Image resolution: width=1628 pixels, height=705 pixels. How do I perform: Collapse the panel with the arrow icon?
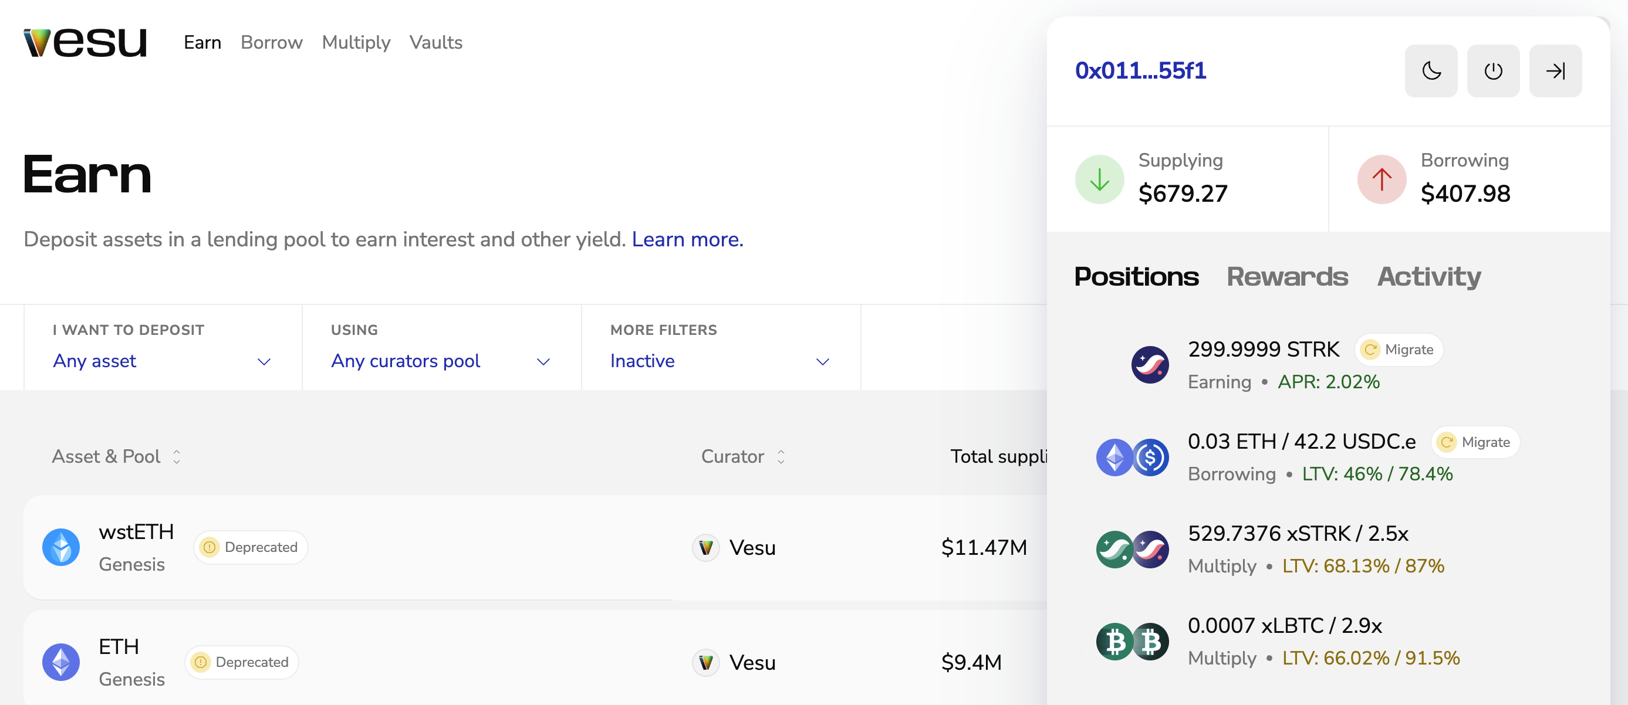coord(1555,71)
